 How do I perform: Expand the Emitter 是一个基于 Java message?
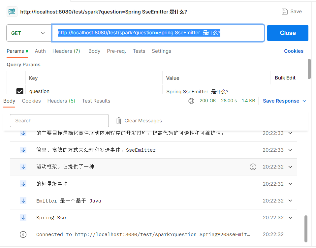click(290, 201)
